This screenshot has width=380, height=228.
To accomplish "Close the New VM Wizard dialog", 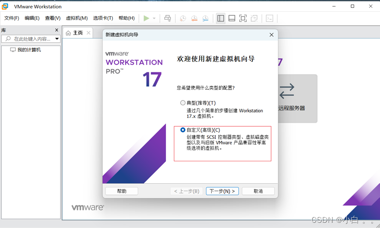I will [x=271, y=35].
